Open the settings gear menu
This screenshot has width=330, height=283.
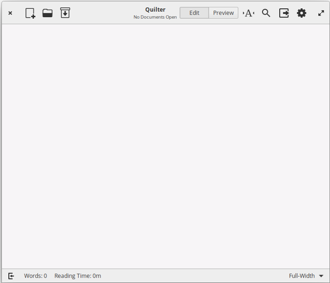pyautogui.click(x=302, y=13)
